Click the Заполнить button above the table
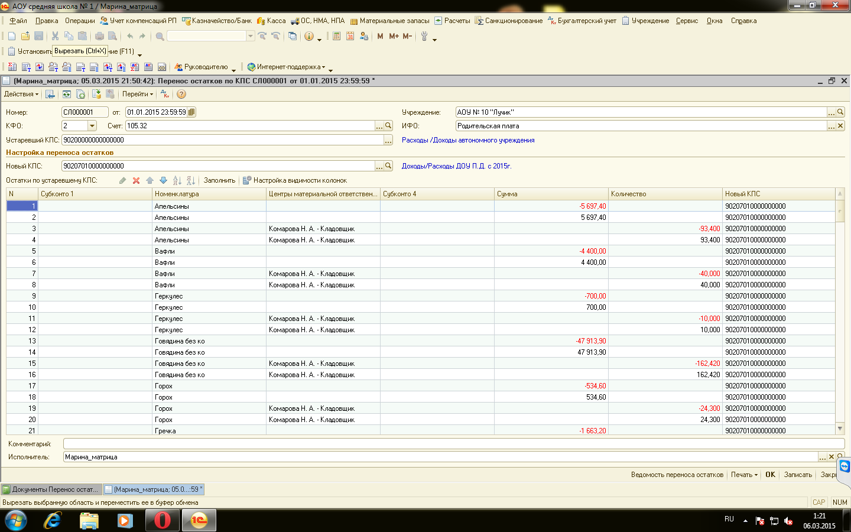 [219, 180]
